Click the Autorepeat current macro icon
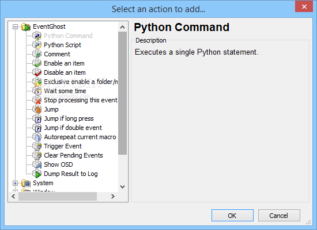The width and height of the screenshot is (317, 230). pyautogui.click(x=37, y=137)
